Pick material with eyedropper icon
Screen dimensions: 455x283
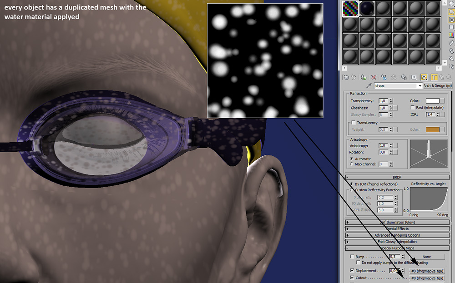point(369,86)
